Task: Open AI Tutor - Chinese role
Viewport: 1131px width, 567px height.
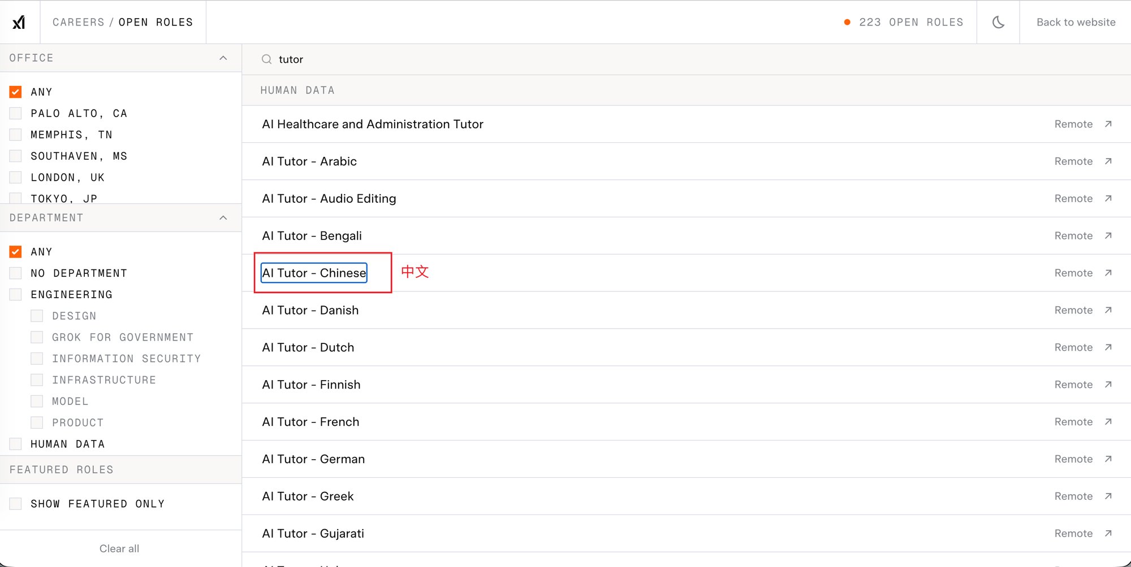Action: (x=314, y=273)
